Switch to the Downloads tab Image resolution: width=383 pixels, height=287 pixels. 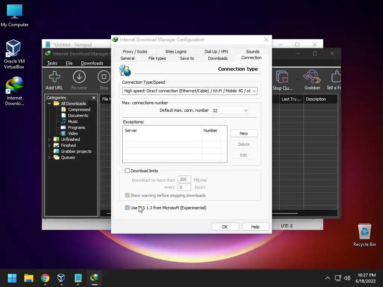[218, 58]
